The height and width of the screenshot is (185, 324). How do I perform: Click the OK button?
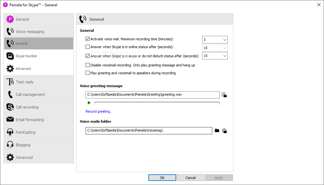point(162,177)
